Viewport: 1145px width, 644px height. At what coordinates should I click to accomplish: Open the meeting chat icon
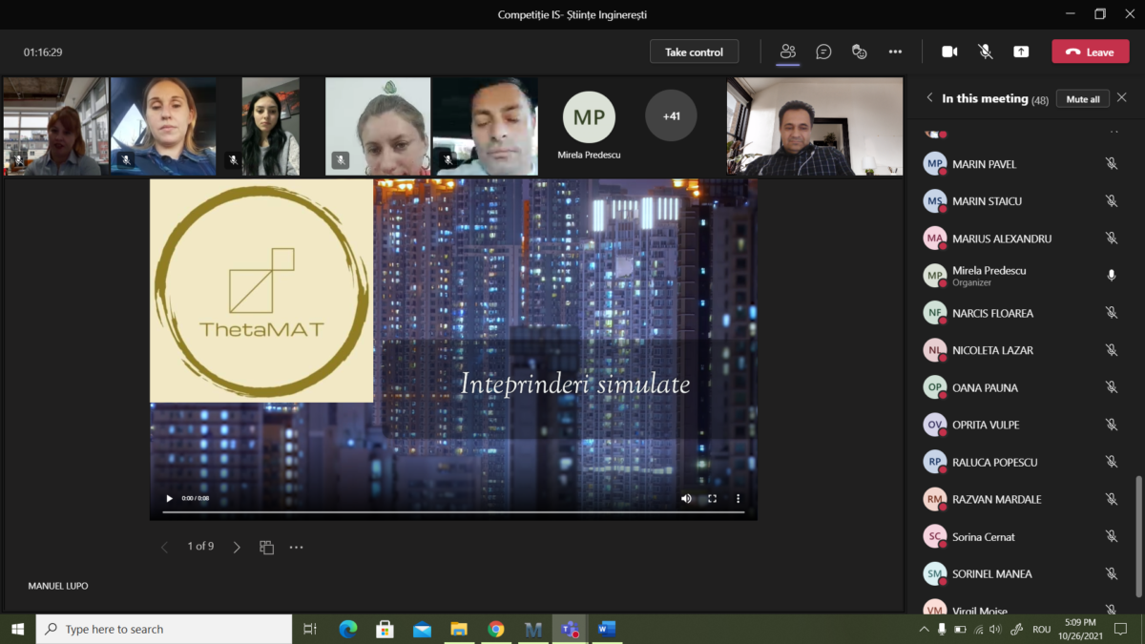823,52
